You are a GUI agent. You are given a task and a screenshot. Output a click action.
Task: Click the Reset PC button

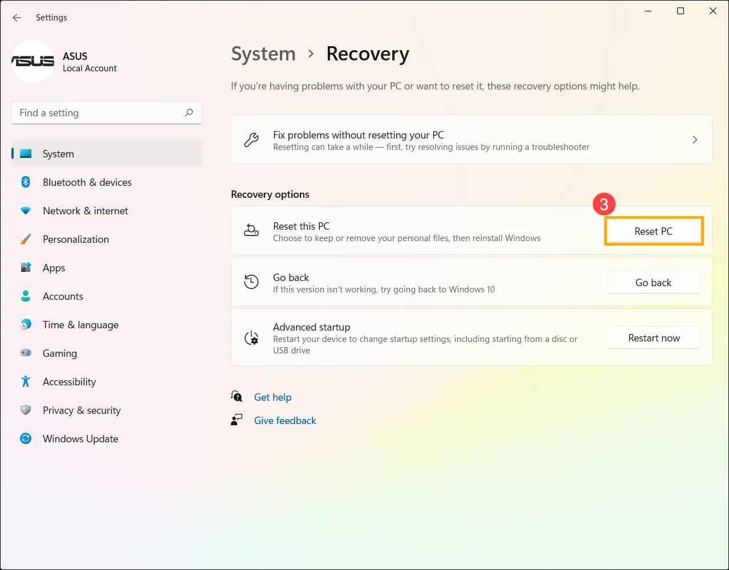click(653, 231)
